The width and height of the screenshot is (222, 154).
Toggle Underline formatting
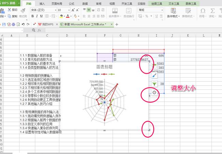[41, 16]
